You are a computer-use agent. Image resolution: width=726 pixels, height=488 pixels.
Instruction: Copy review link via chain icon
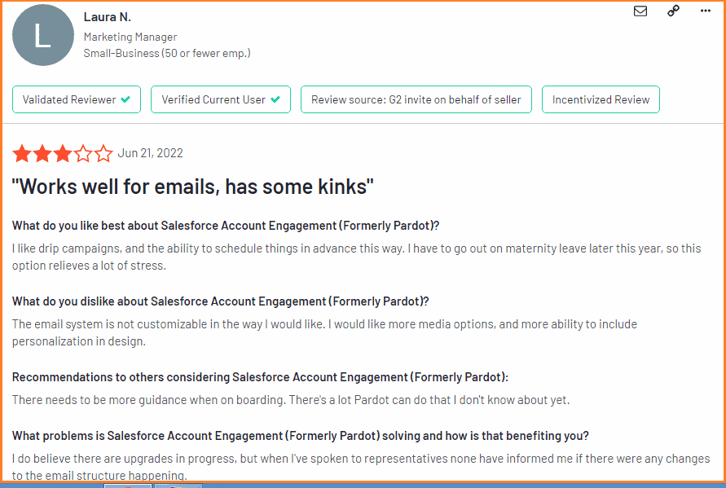[673, 11]
